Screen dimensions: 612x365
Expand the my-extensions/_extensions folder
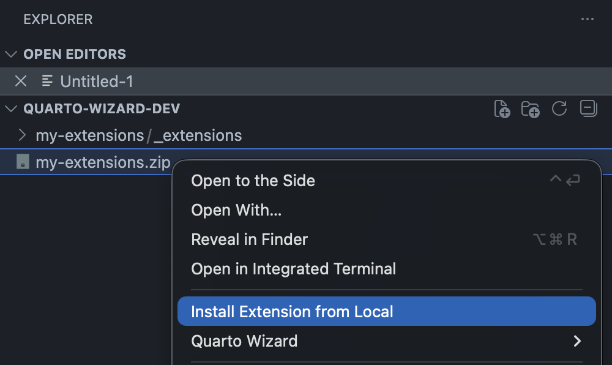(x=22, y=135)
